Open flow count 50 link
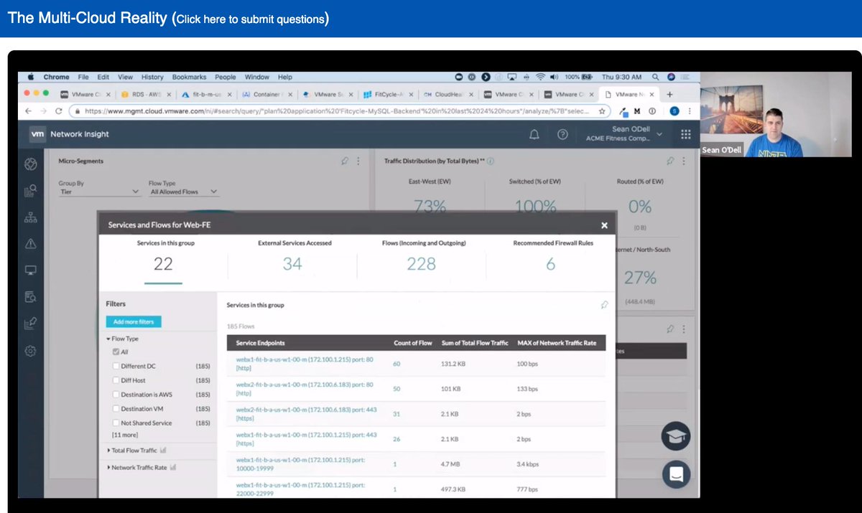Screen dimensions: 862x513 397,388
